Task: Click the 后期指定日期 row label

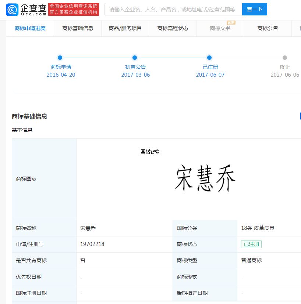Action: 192,293
